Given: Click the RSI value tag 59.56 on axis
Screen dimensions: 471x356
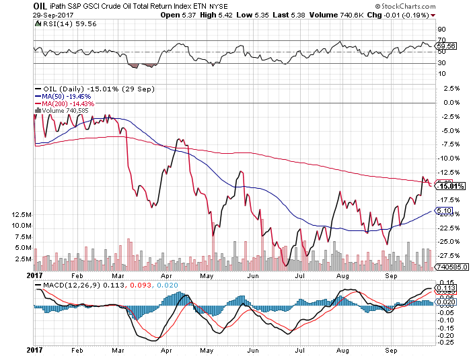Looking at the screenshot, I should [x=446, y=46].
